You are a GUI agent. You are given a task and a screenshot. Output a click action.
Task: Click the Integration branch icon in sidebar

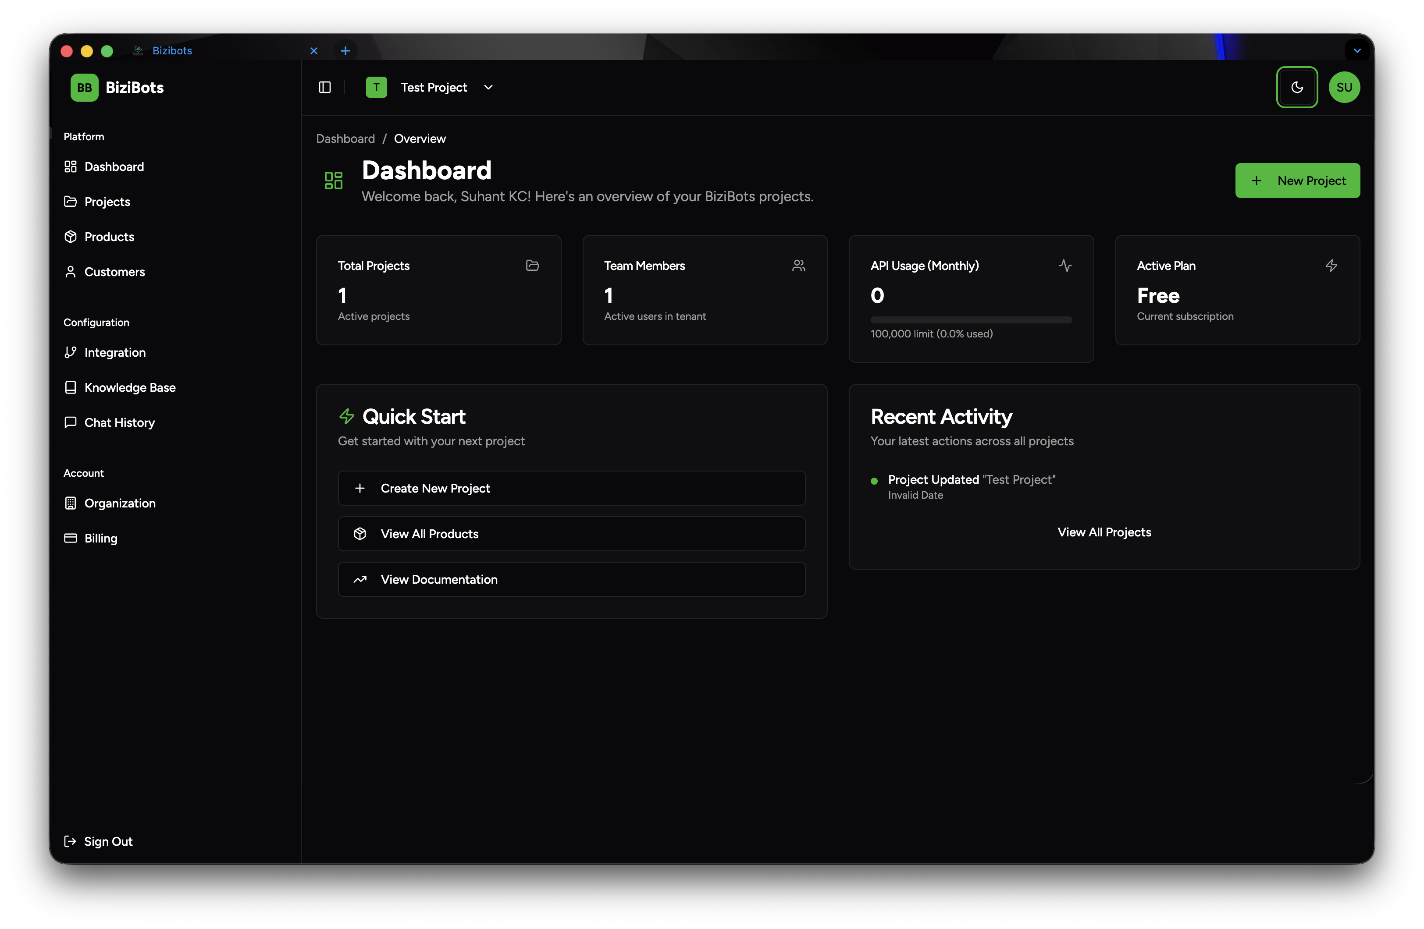[71, 352]
